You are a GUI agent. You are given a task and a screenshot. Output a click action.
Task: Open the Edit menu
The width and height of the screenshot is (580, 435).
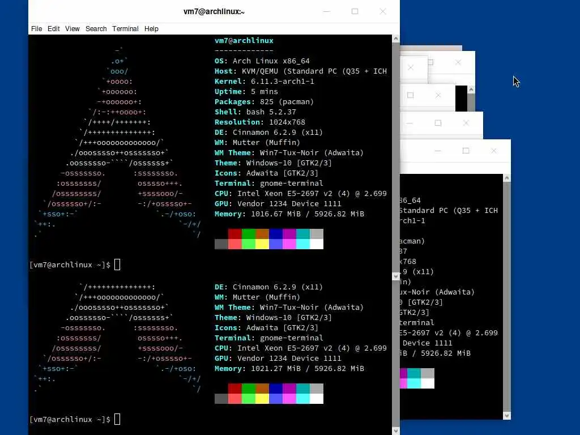click(x=53, y=29)
